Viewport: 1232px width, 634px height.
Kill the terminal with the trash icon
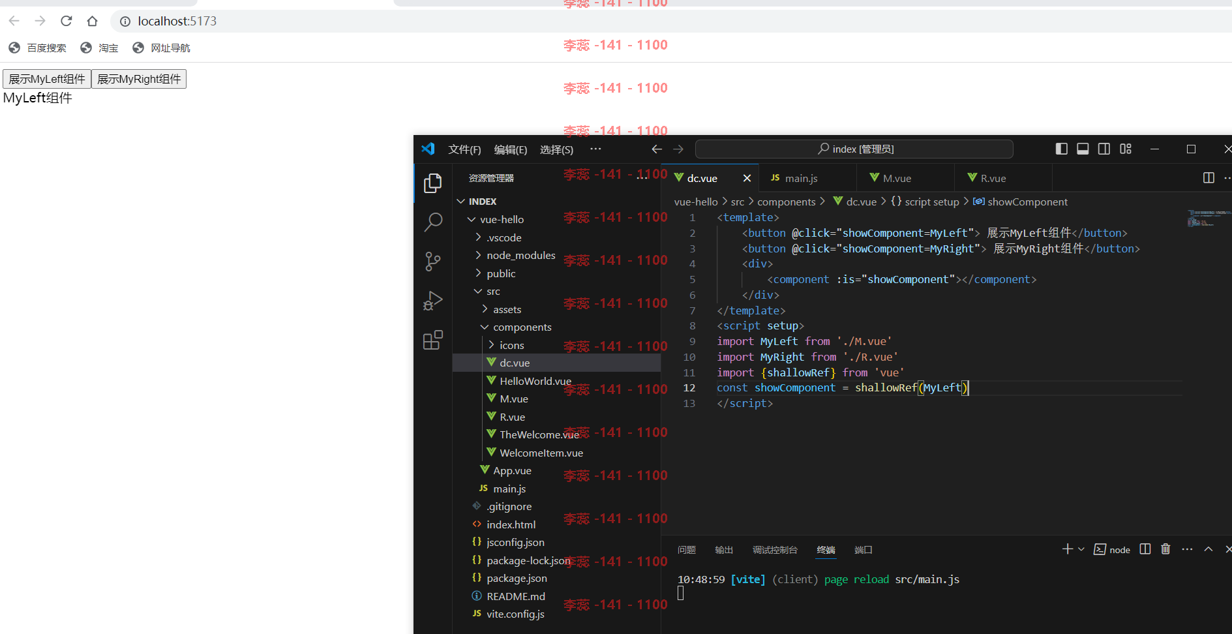click(1165, 549)
